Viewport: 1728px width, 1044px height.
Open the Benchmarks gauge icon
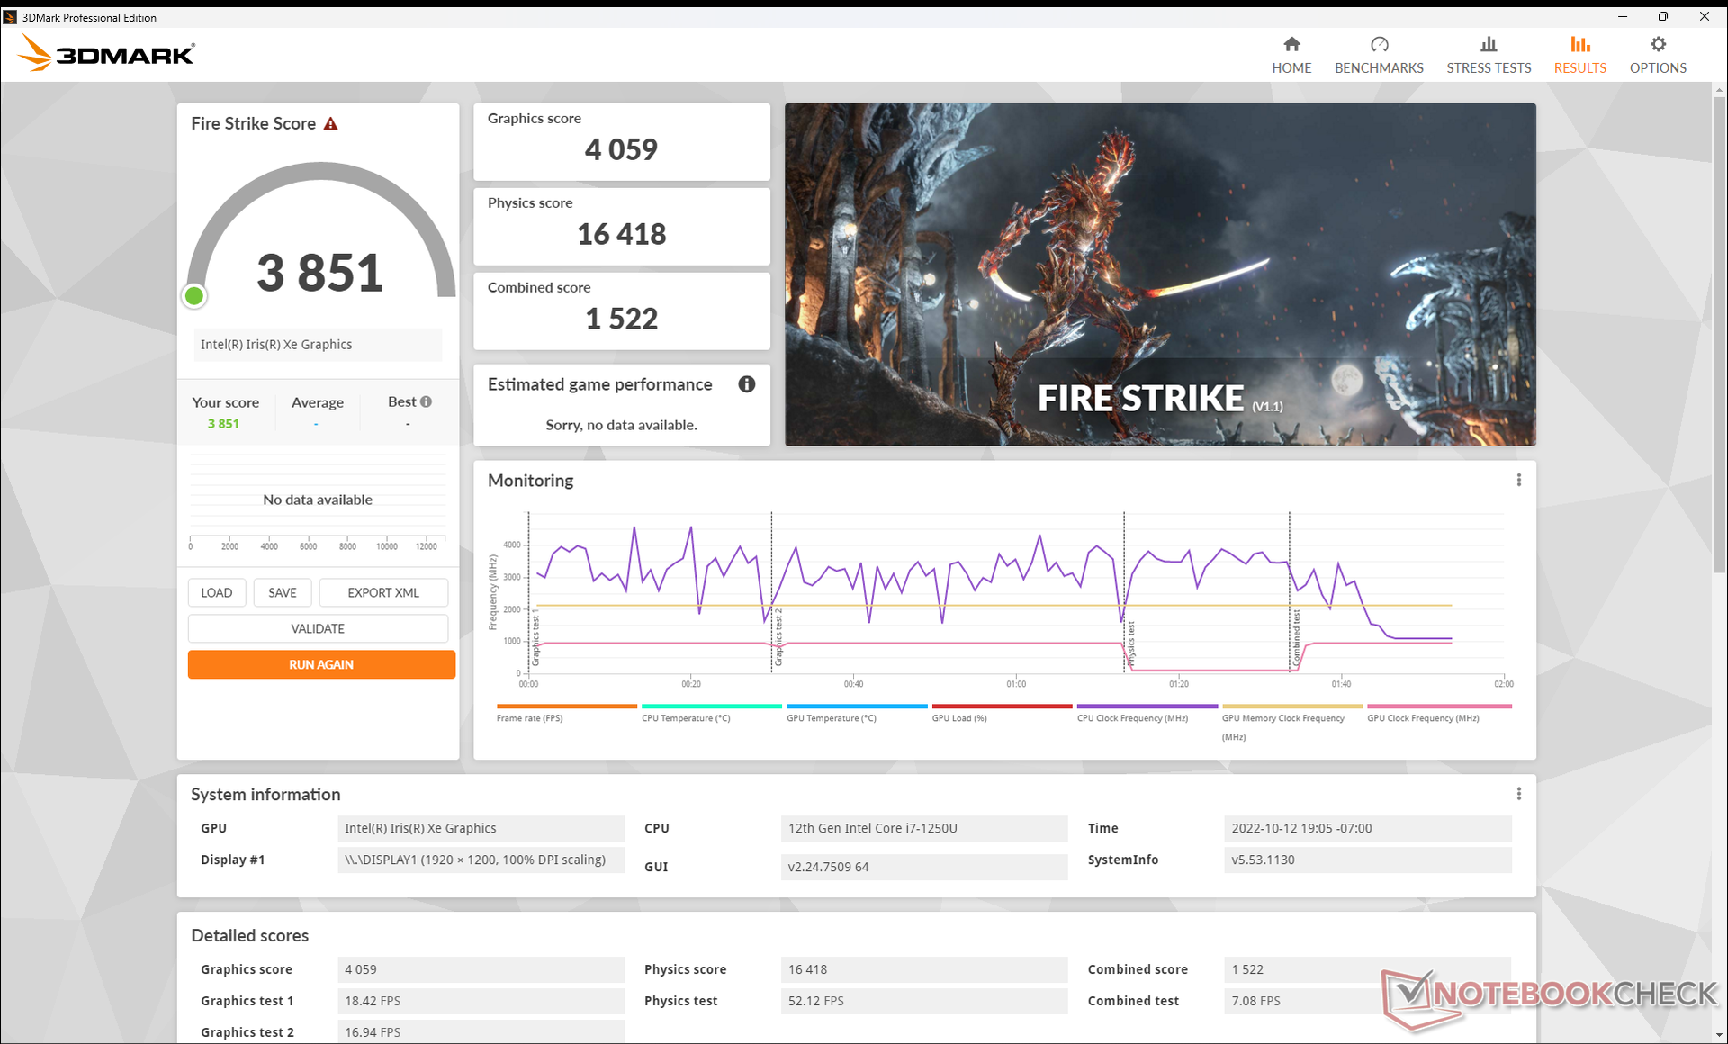click(1379, 45)
